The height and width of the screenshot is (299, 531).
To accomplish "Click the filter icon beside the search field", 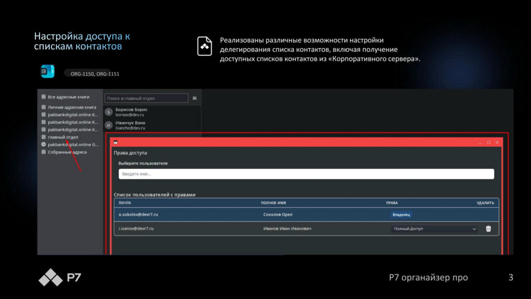I will coord(194,98).
